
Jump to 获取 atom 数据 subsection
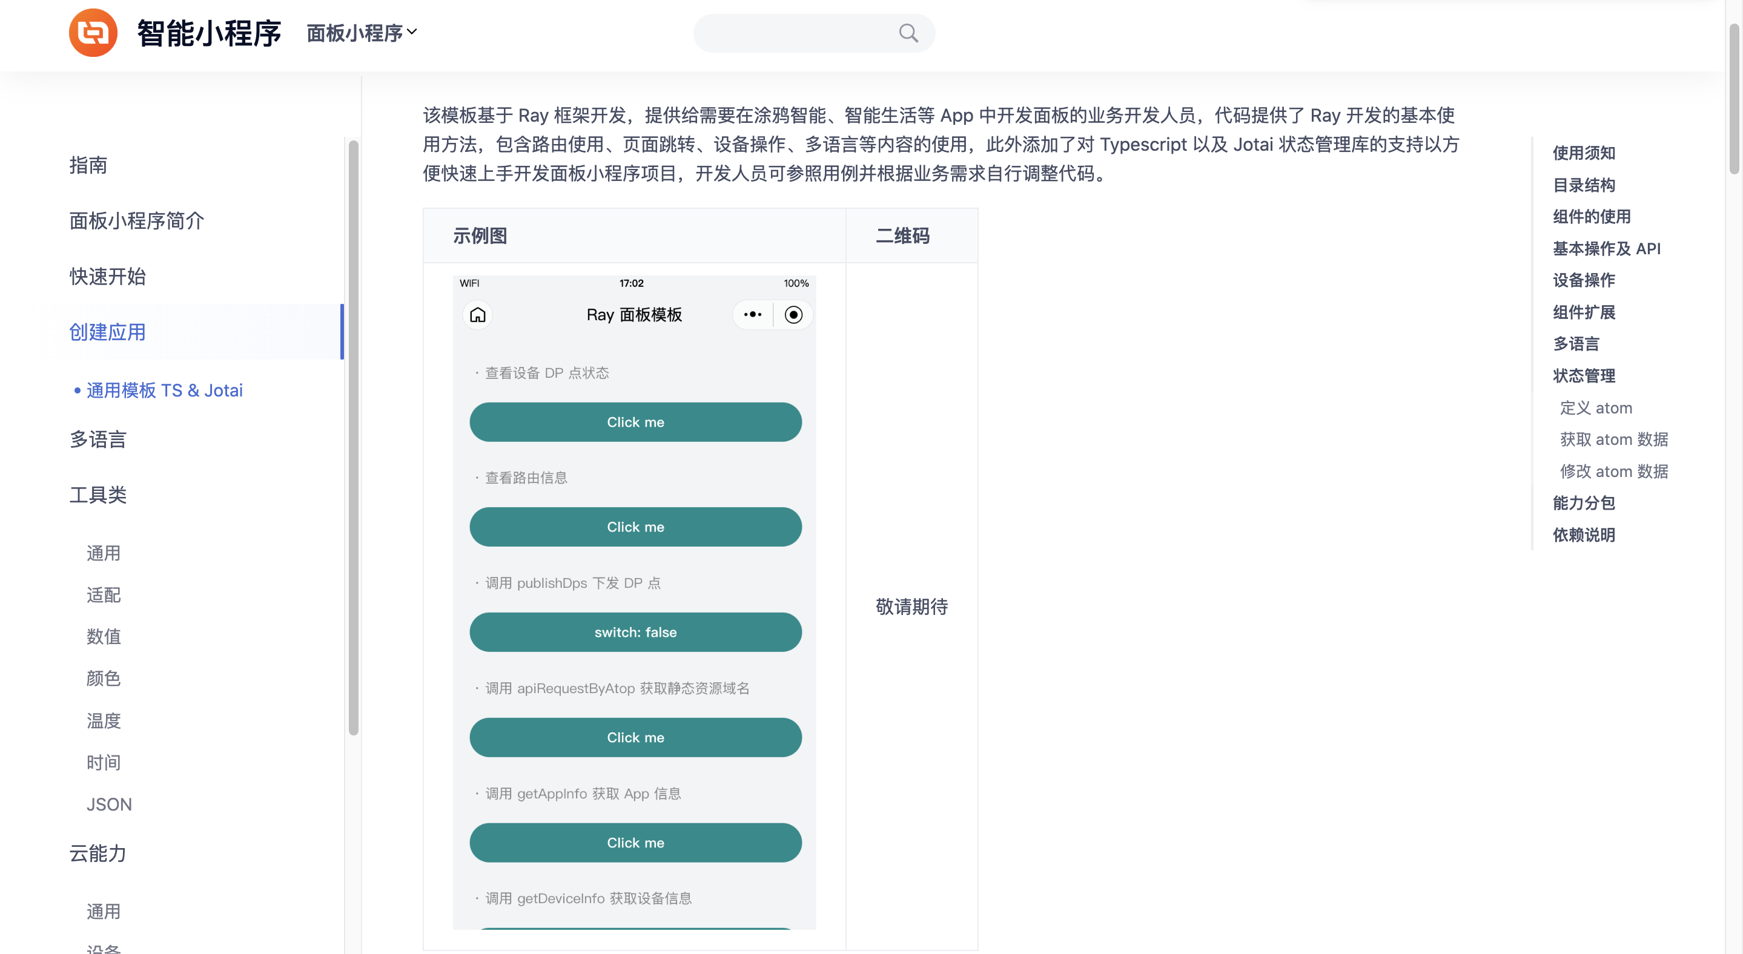pyautogui.click(x=1615, y=439)
